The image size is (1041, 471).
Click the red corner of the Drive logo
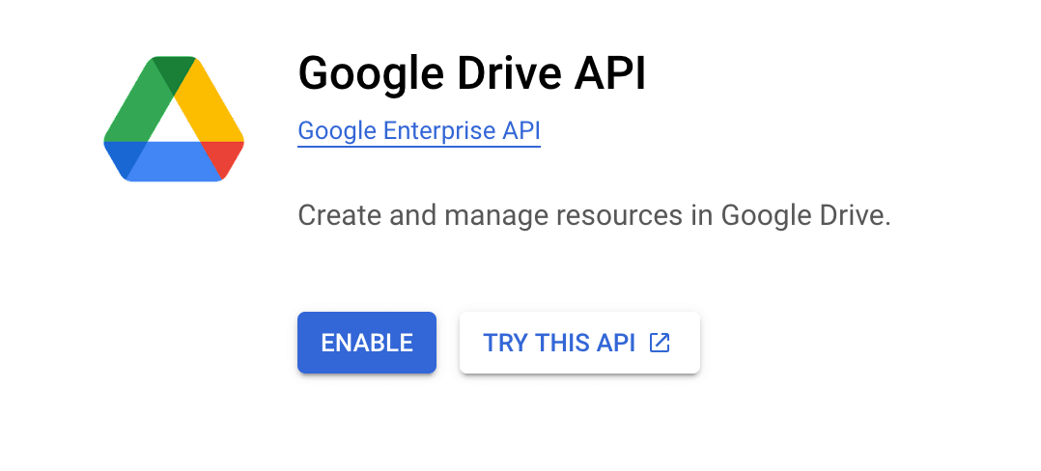(226, 156)
